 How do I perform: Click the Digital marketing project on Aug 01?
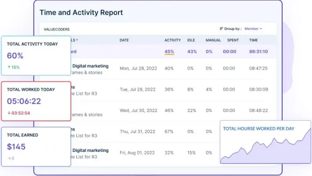[x=90, y=150]
